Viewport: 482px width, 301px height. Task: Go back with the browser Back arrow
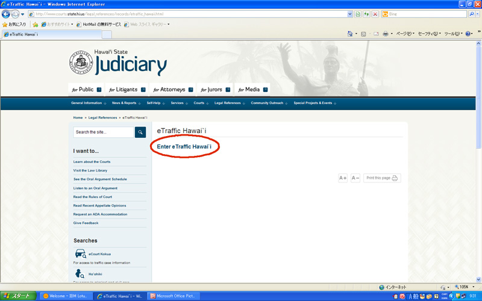tap(6, 14)
